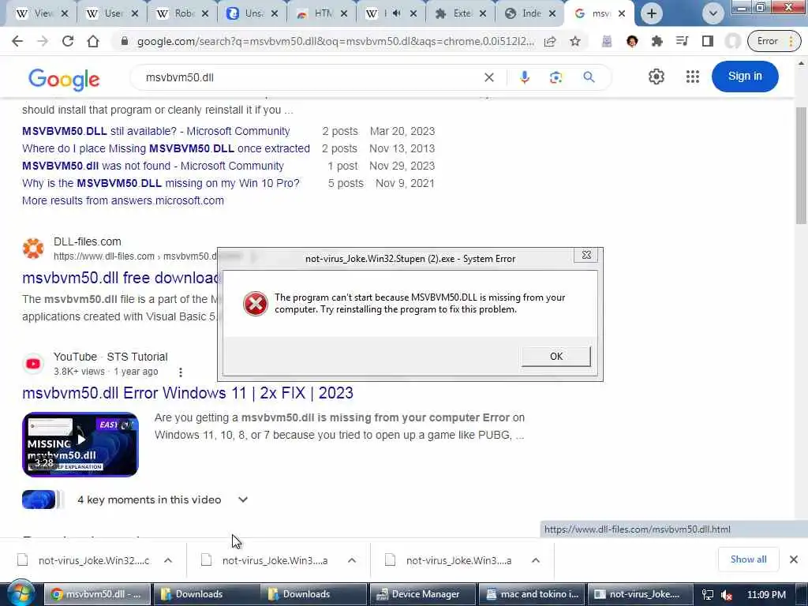Click the share page icon in address bar
808x606 pixels.
point(550,41)
